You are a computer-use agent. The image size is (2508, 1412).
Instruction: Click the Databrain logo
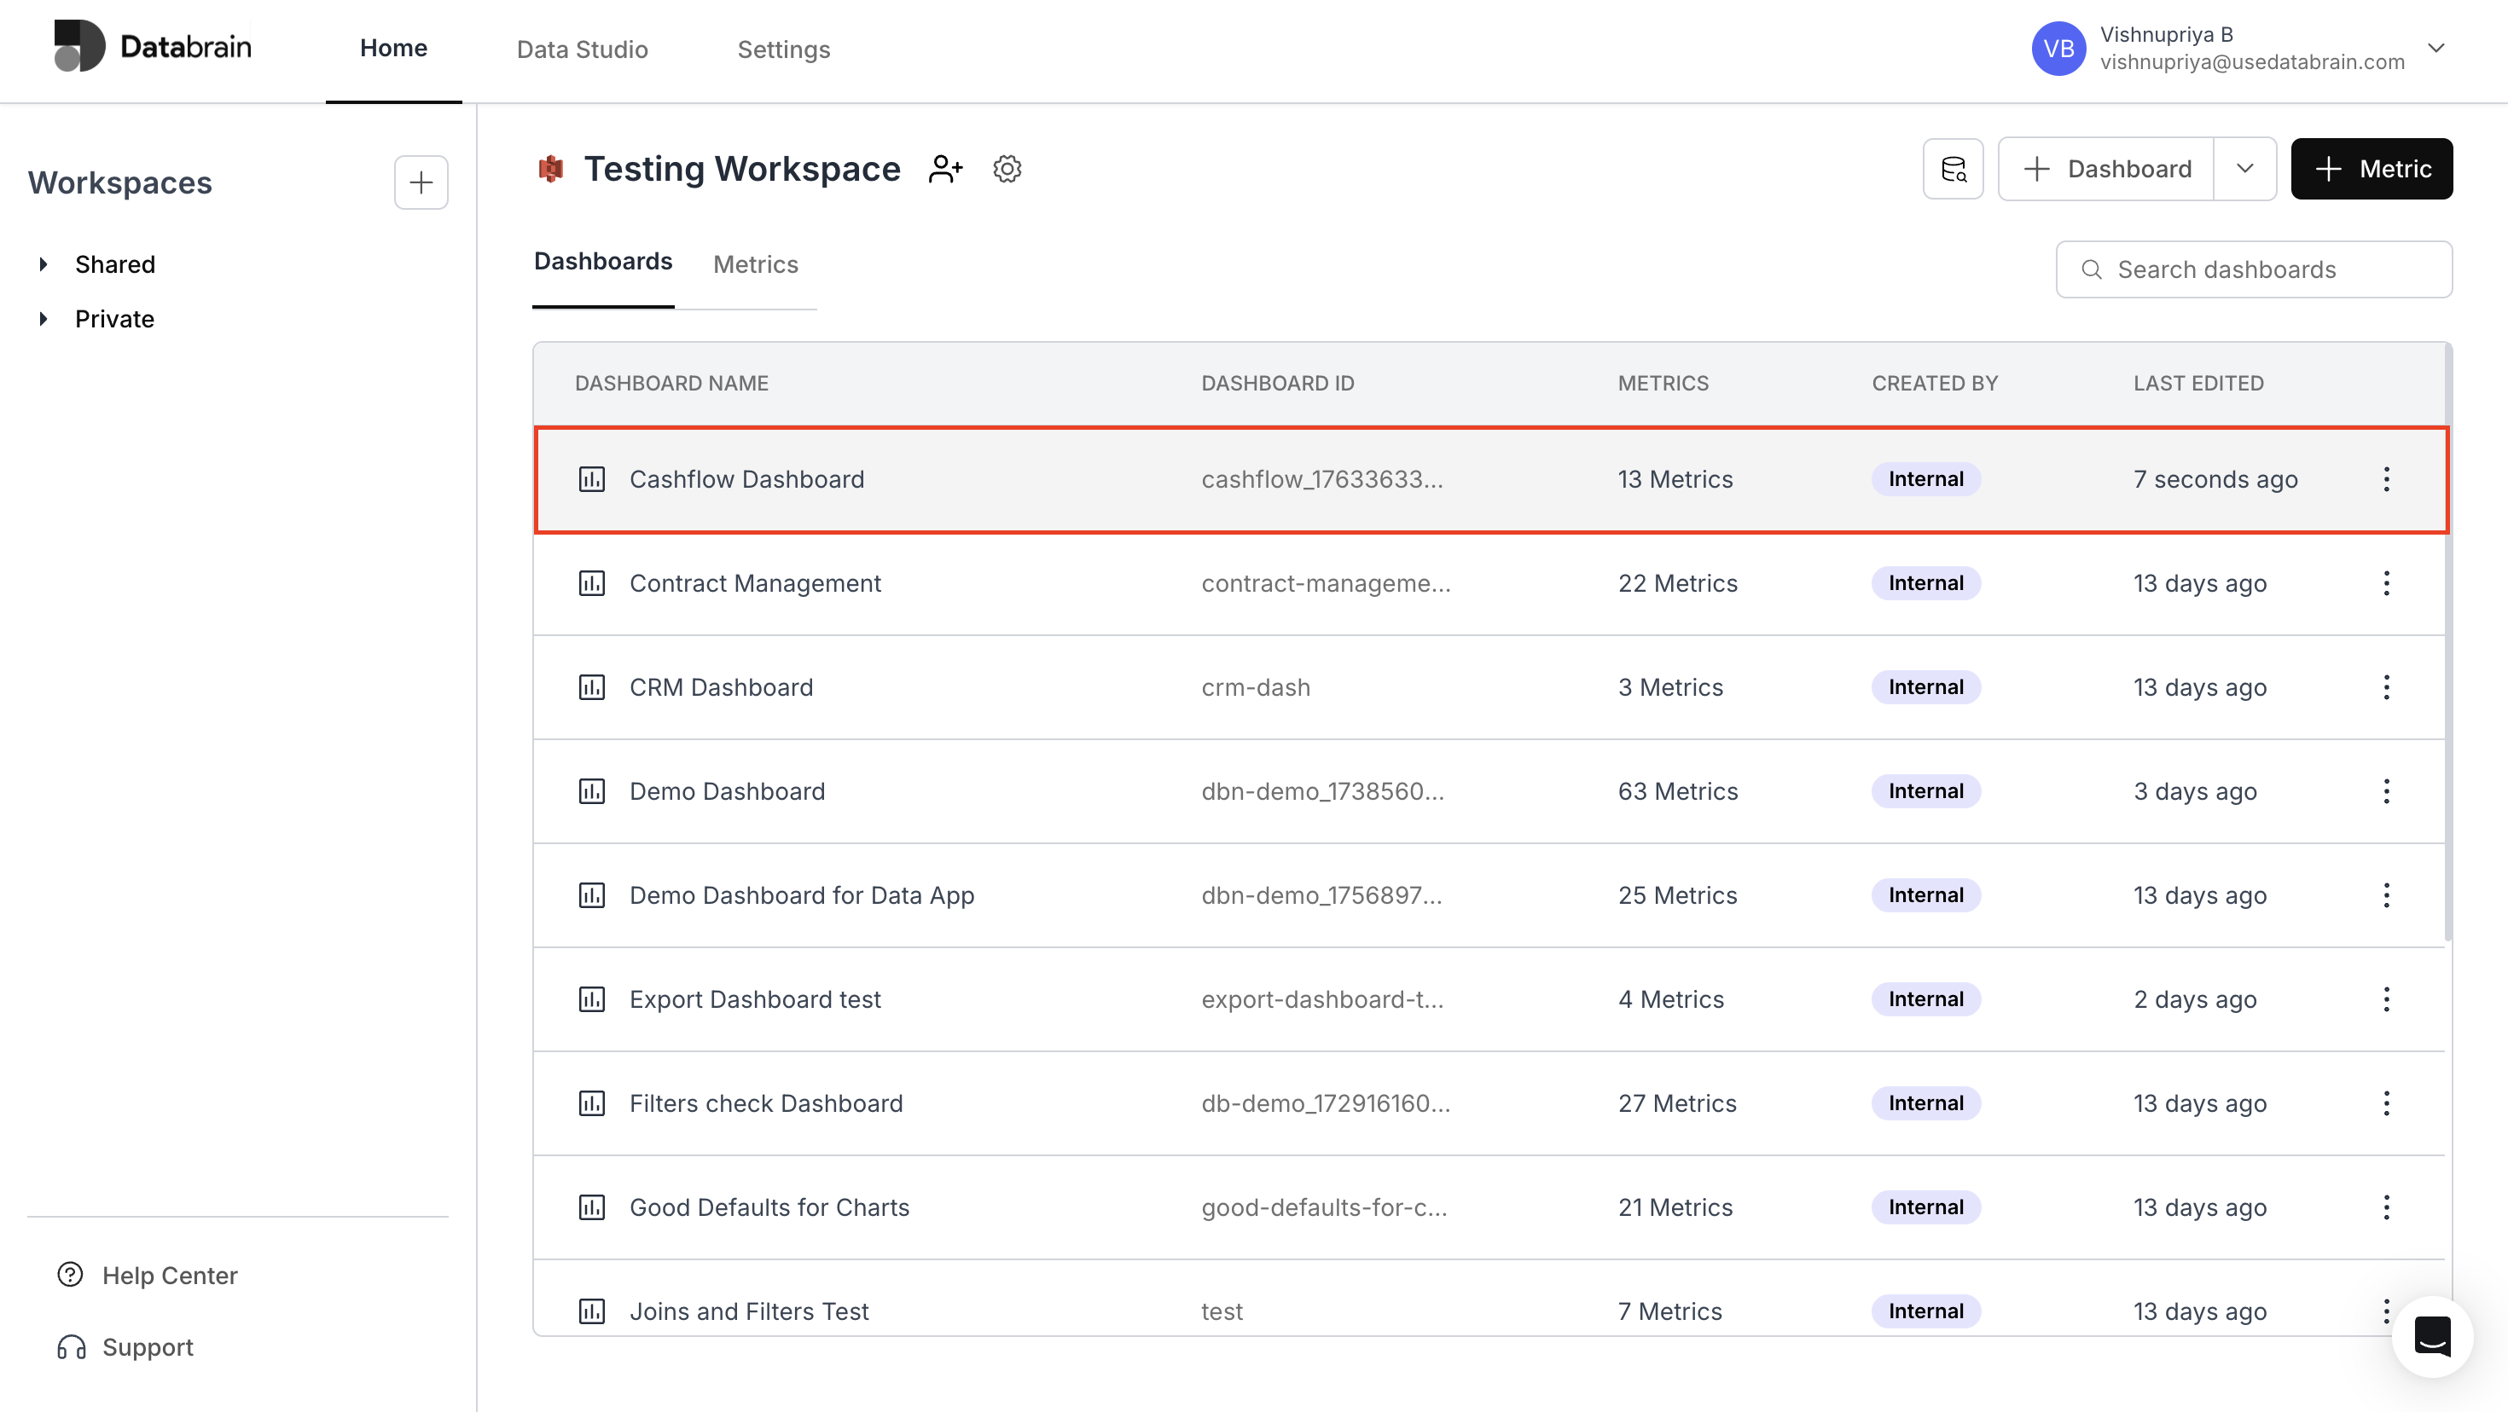(x=154, y=47)
